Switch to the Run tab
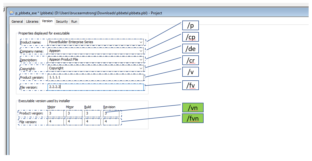Viewport: 312px width, 161px height. click(74, 22)
